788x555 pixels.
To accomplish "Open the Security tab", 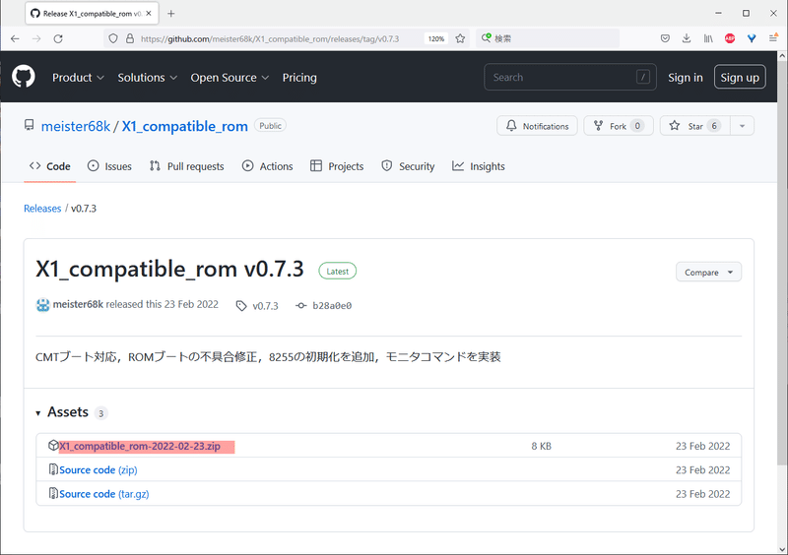I will click(x=408, y=166).
